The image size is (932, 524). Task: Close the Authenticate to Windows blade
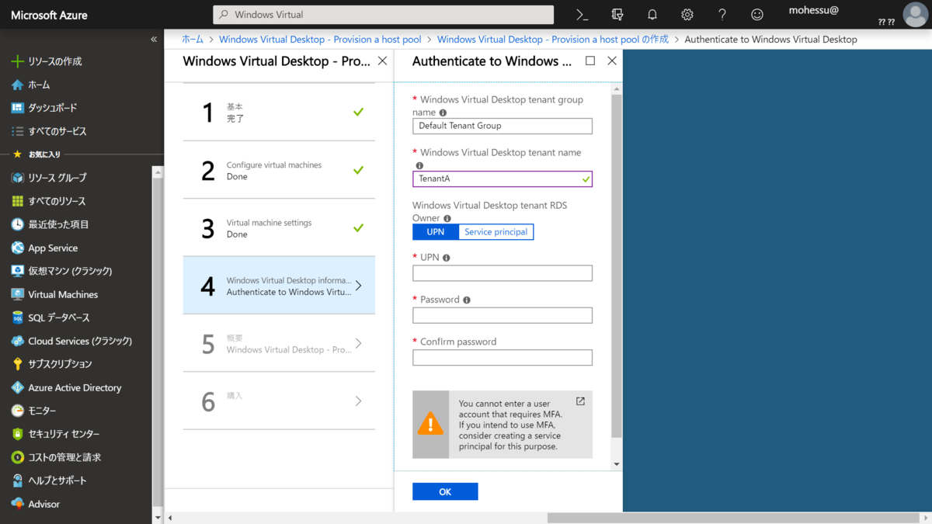click(x=612, y=61)
